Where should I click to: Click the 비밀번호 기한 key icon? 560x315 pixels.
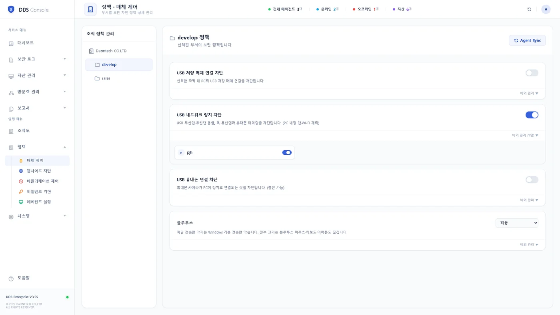click(21, 192)
